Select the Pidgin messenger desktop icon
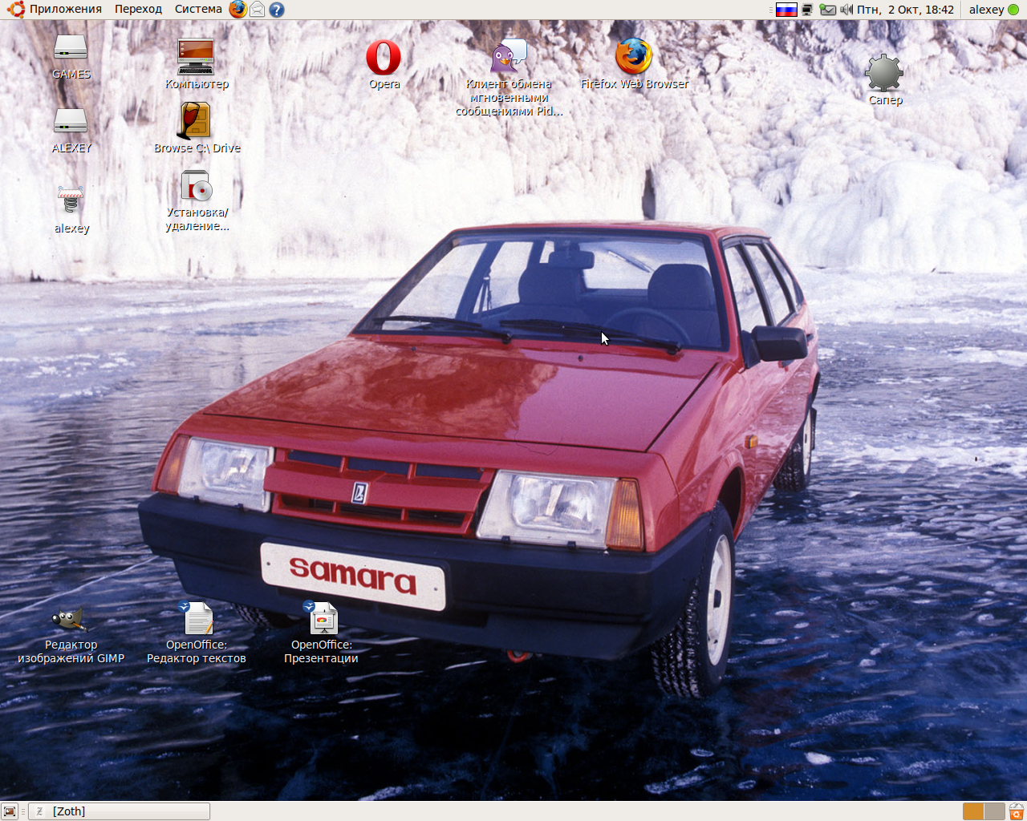Screen dimensions: 1027x821 click(x=509, y=77)
